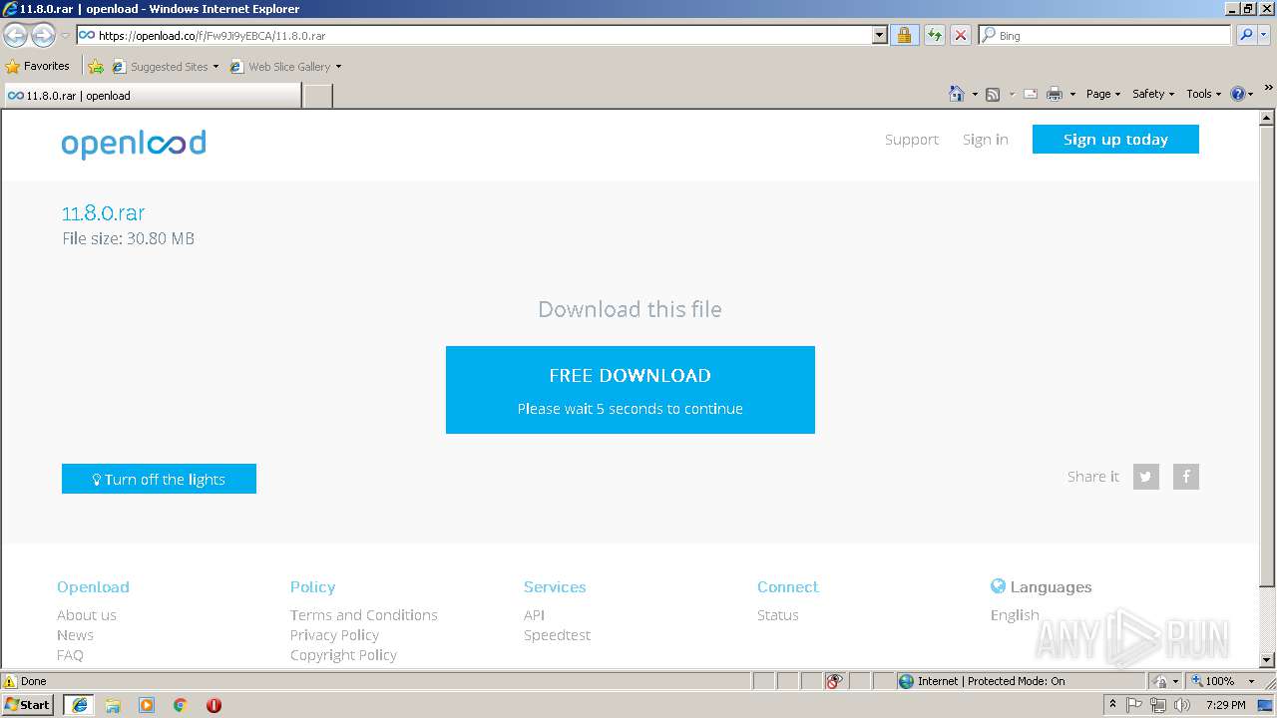Click the Refresh page icon
This screenshot has height=718, width=1277.
(x=934, y=35)
